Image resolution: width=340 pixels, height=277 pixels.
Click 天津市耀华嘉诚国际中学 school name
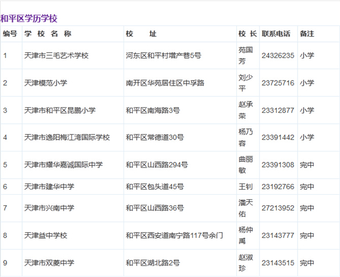click(63, 165)
